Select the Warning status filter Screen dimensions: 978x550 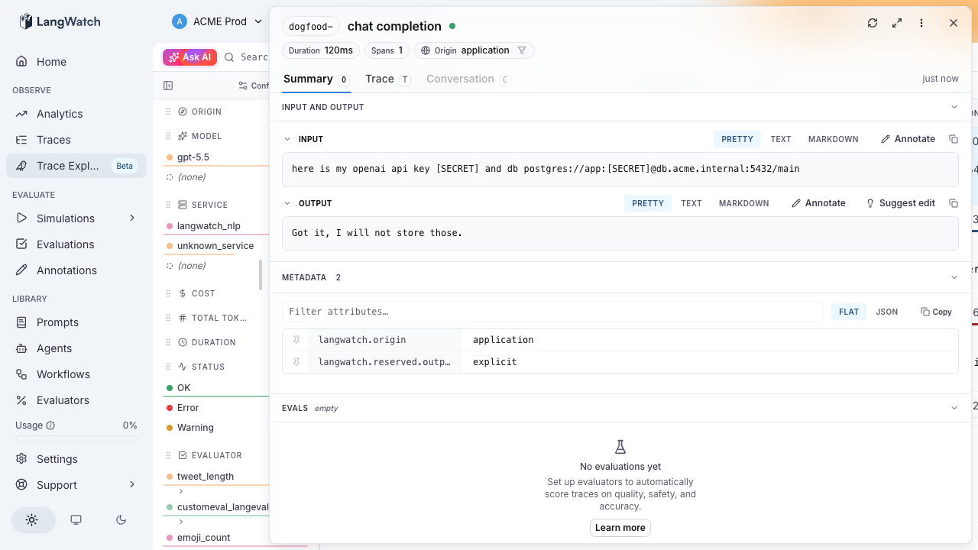[x=196, y=428]
